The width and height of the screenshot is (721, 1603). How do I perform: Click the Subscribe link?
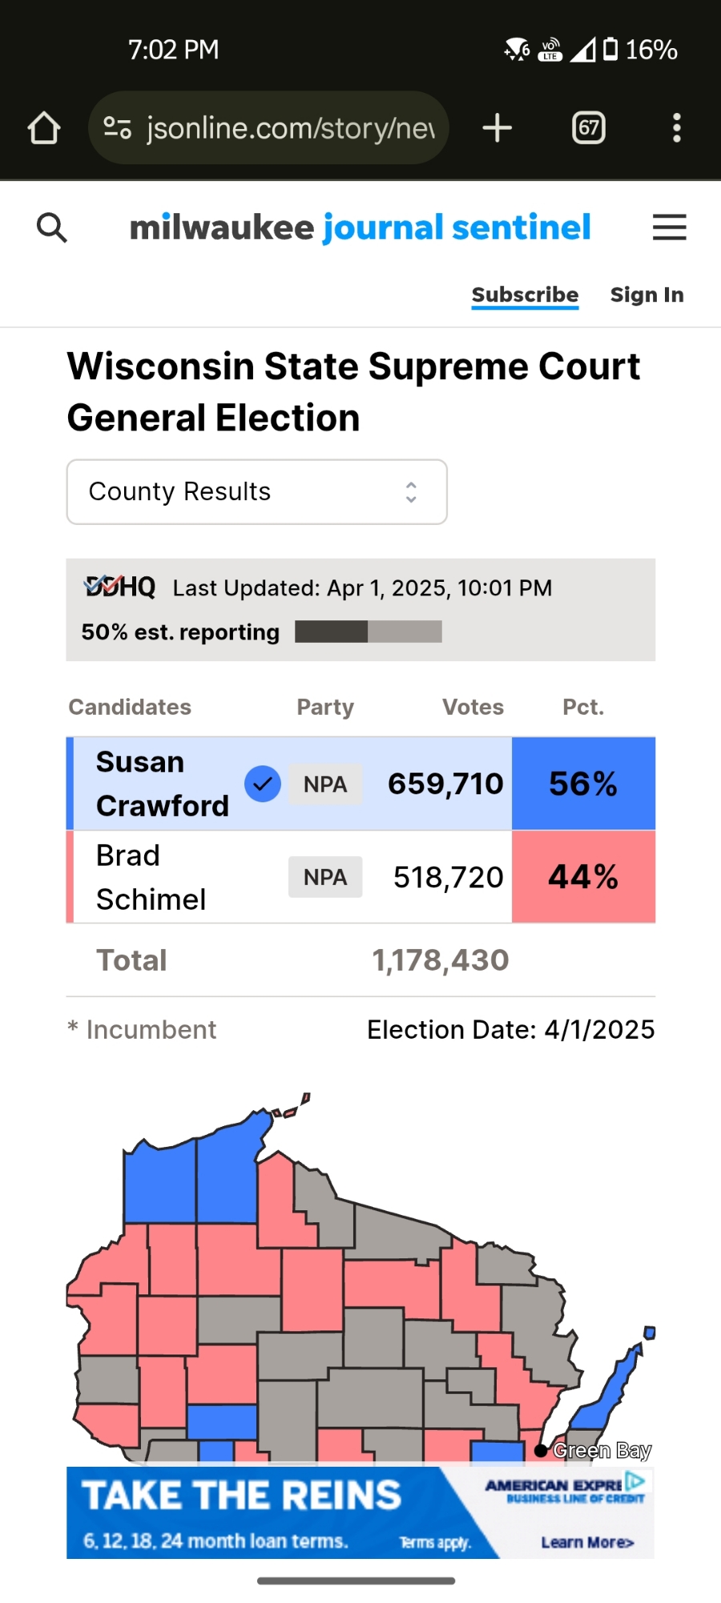click(x=525, y=295)
